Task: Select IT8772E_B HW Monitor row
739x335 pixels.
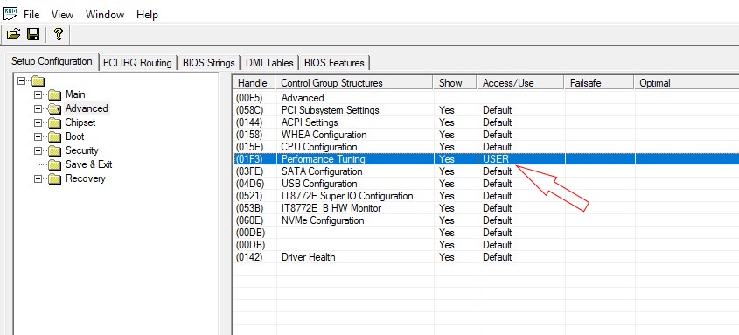Action: coord(486,208)
